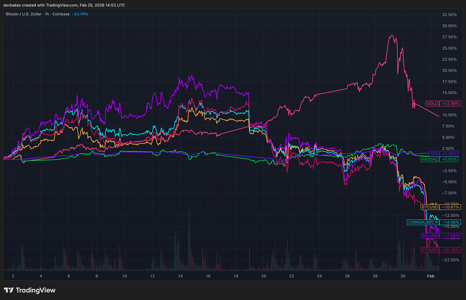Image resolution: width=466 pixels, height=300 pixels.
Task: Click the positive 2.50% price-axis tick
Action: click(x=448, y=149)
